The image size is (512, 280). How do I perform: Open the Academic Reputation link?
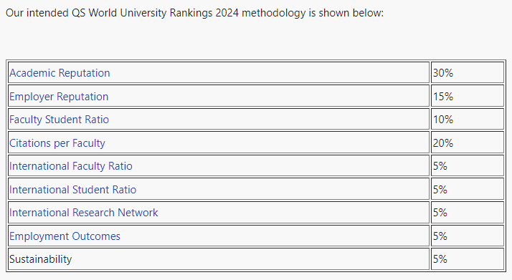[60, 73]
